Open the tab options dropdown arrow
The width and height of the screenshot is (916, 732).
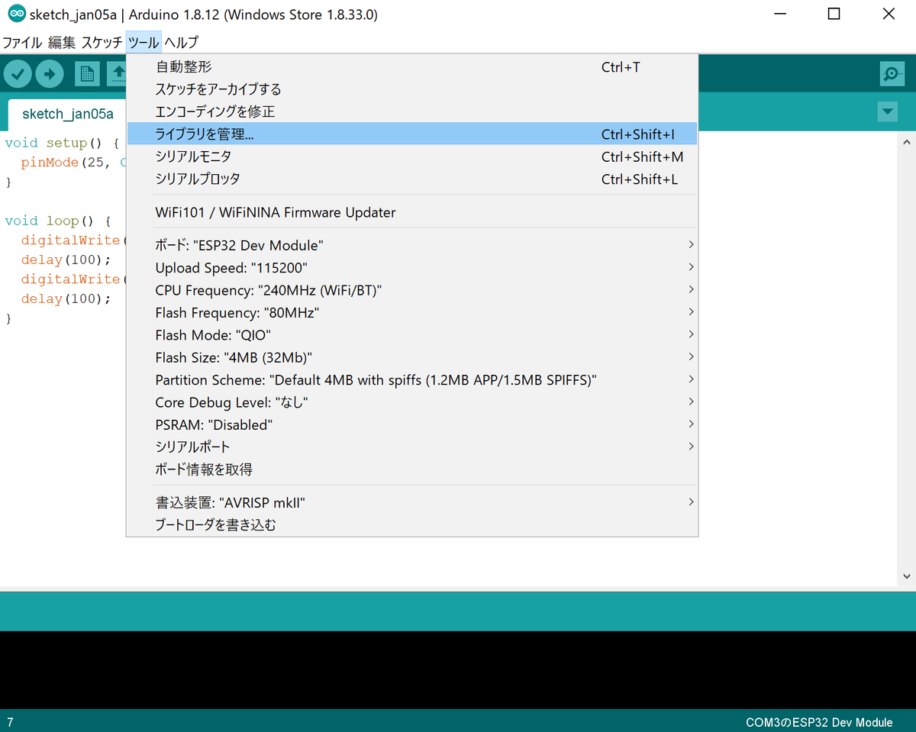pos(887,111)
